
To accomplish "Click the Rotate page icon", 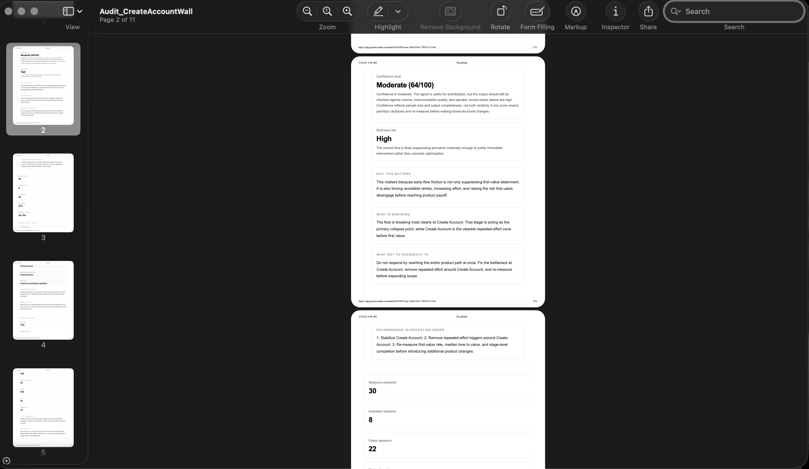I will (500, 12).
